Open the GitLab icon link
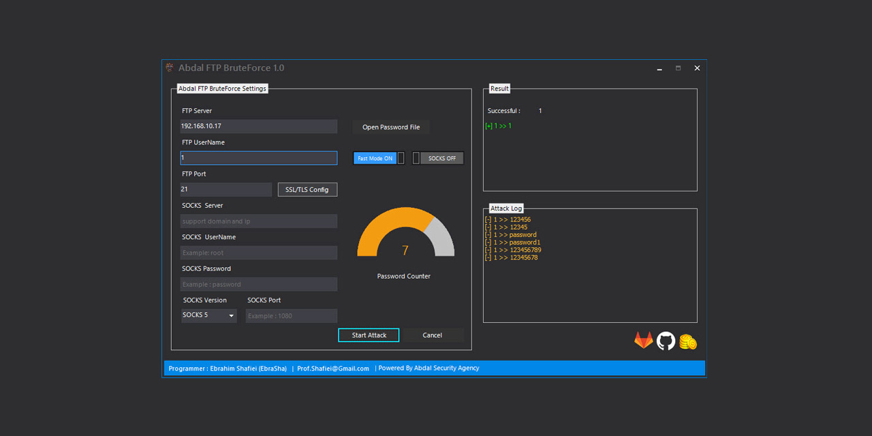Screen dimensions: 872x436 click(643, 341)
